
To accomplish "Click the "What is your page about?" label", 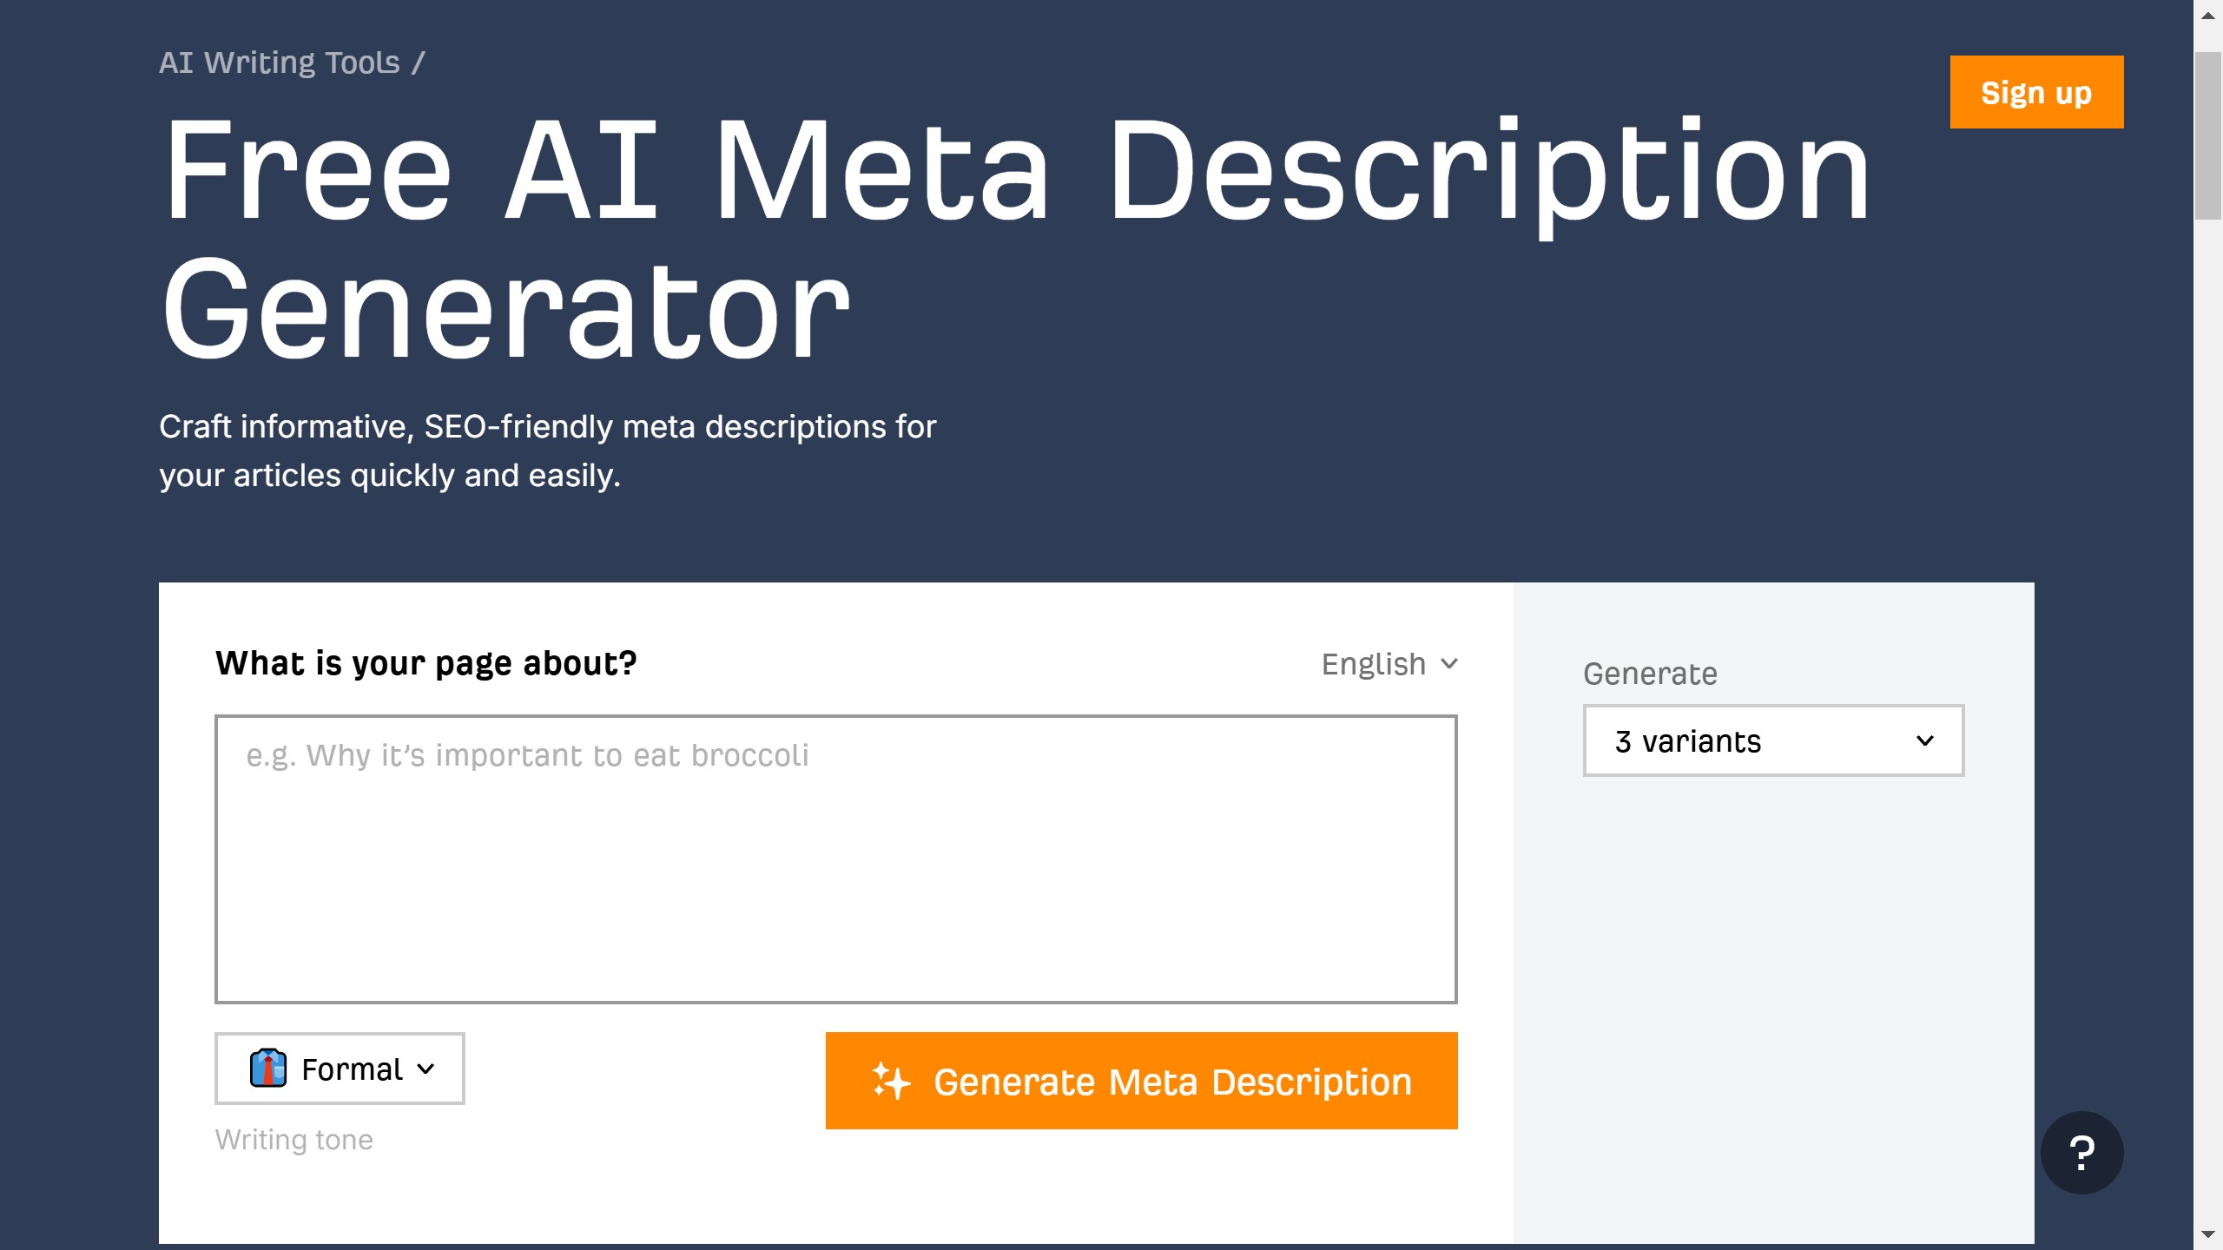I will pyautogui.click(x=425, y=663).
